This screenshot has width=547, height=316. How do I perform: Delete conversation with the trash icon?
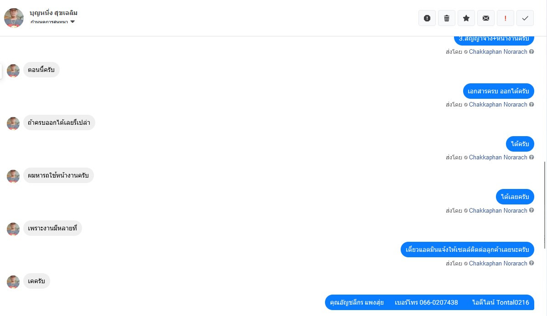click(x=447, y=18)
